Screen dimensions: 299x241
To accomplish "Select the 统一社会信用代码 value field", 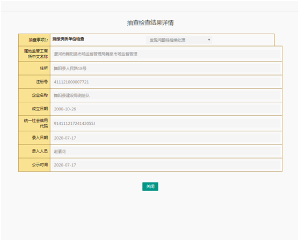I will [x=166, y=124].
